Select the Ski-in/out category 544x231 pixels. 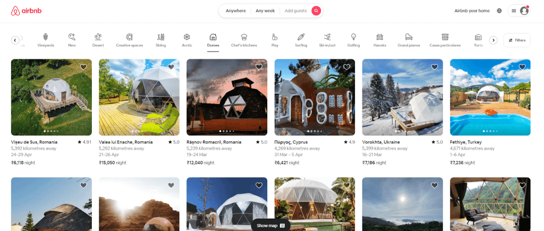[x=327, y=40]
